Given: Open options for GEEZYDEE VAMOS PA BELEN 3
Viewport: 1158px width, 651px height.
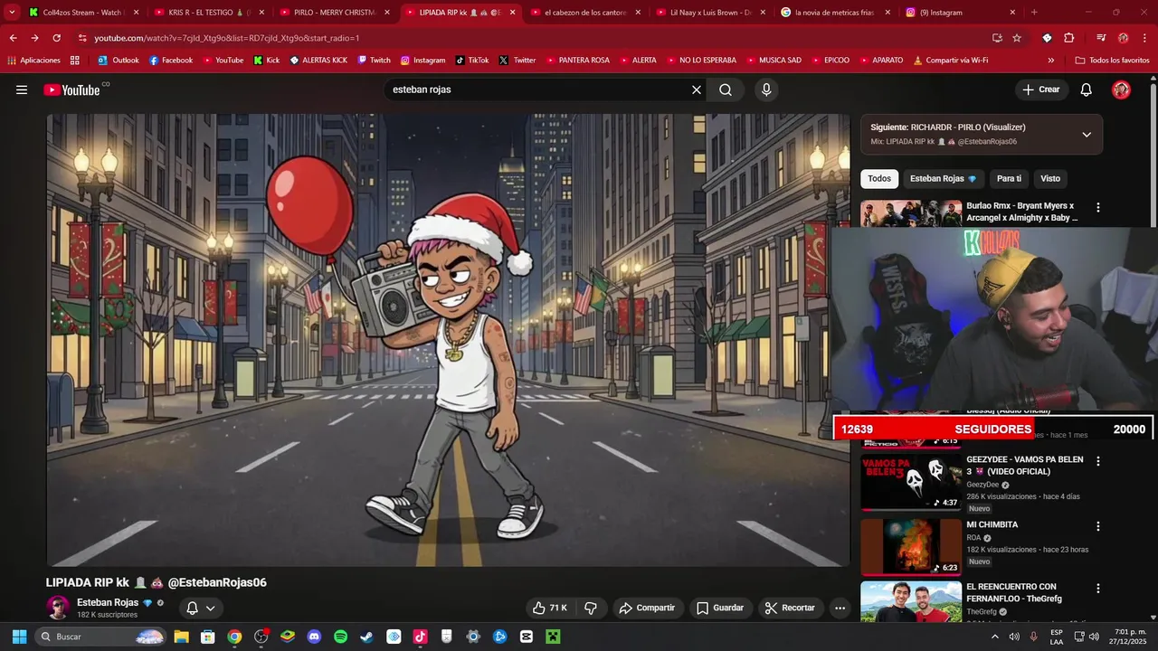Looking at the screenshot, I should point(1098,461).
